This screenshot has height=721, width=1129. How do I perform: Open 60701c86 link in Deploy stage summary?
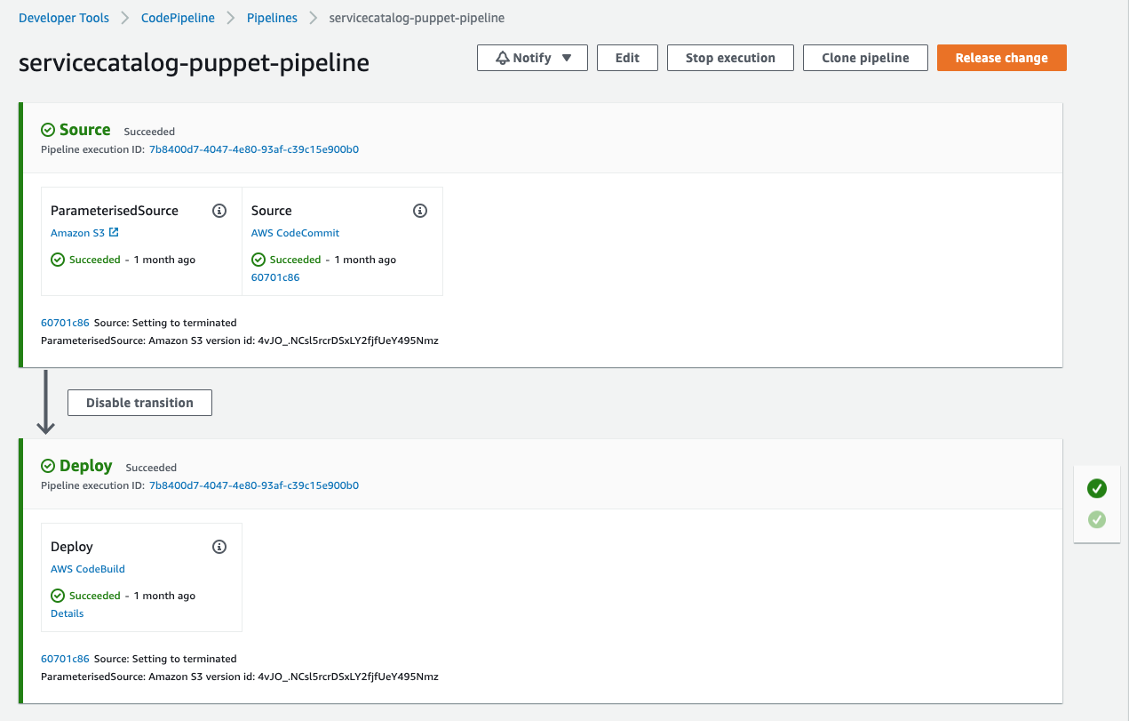65,659
